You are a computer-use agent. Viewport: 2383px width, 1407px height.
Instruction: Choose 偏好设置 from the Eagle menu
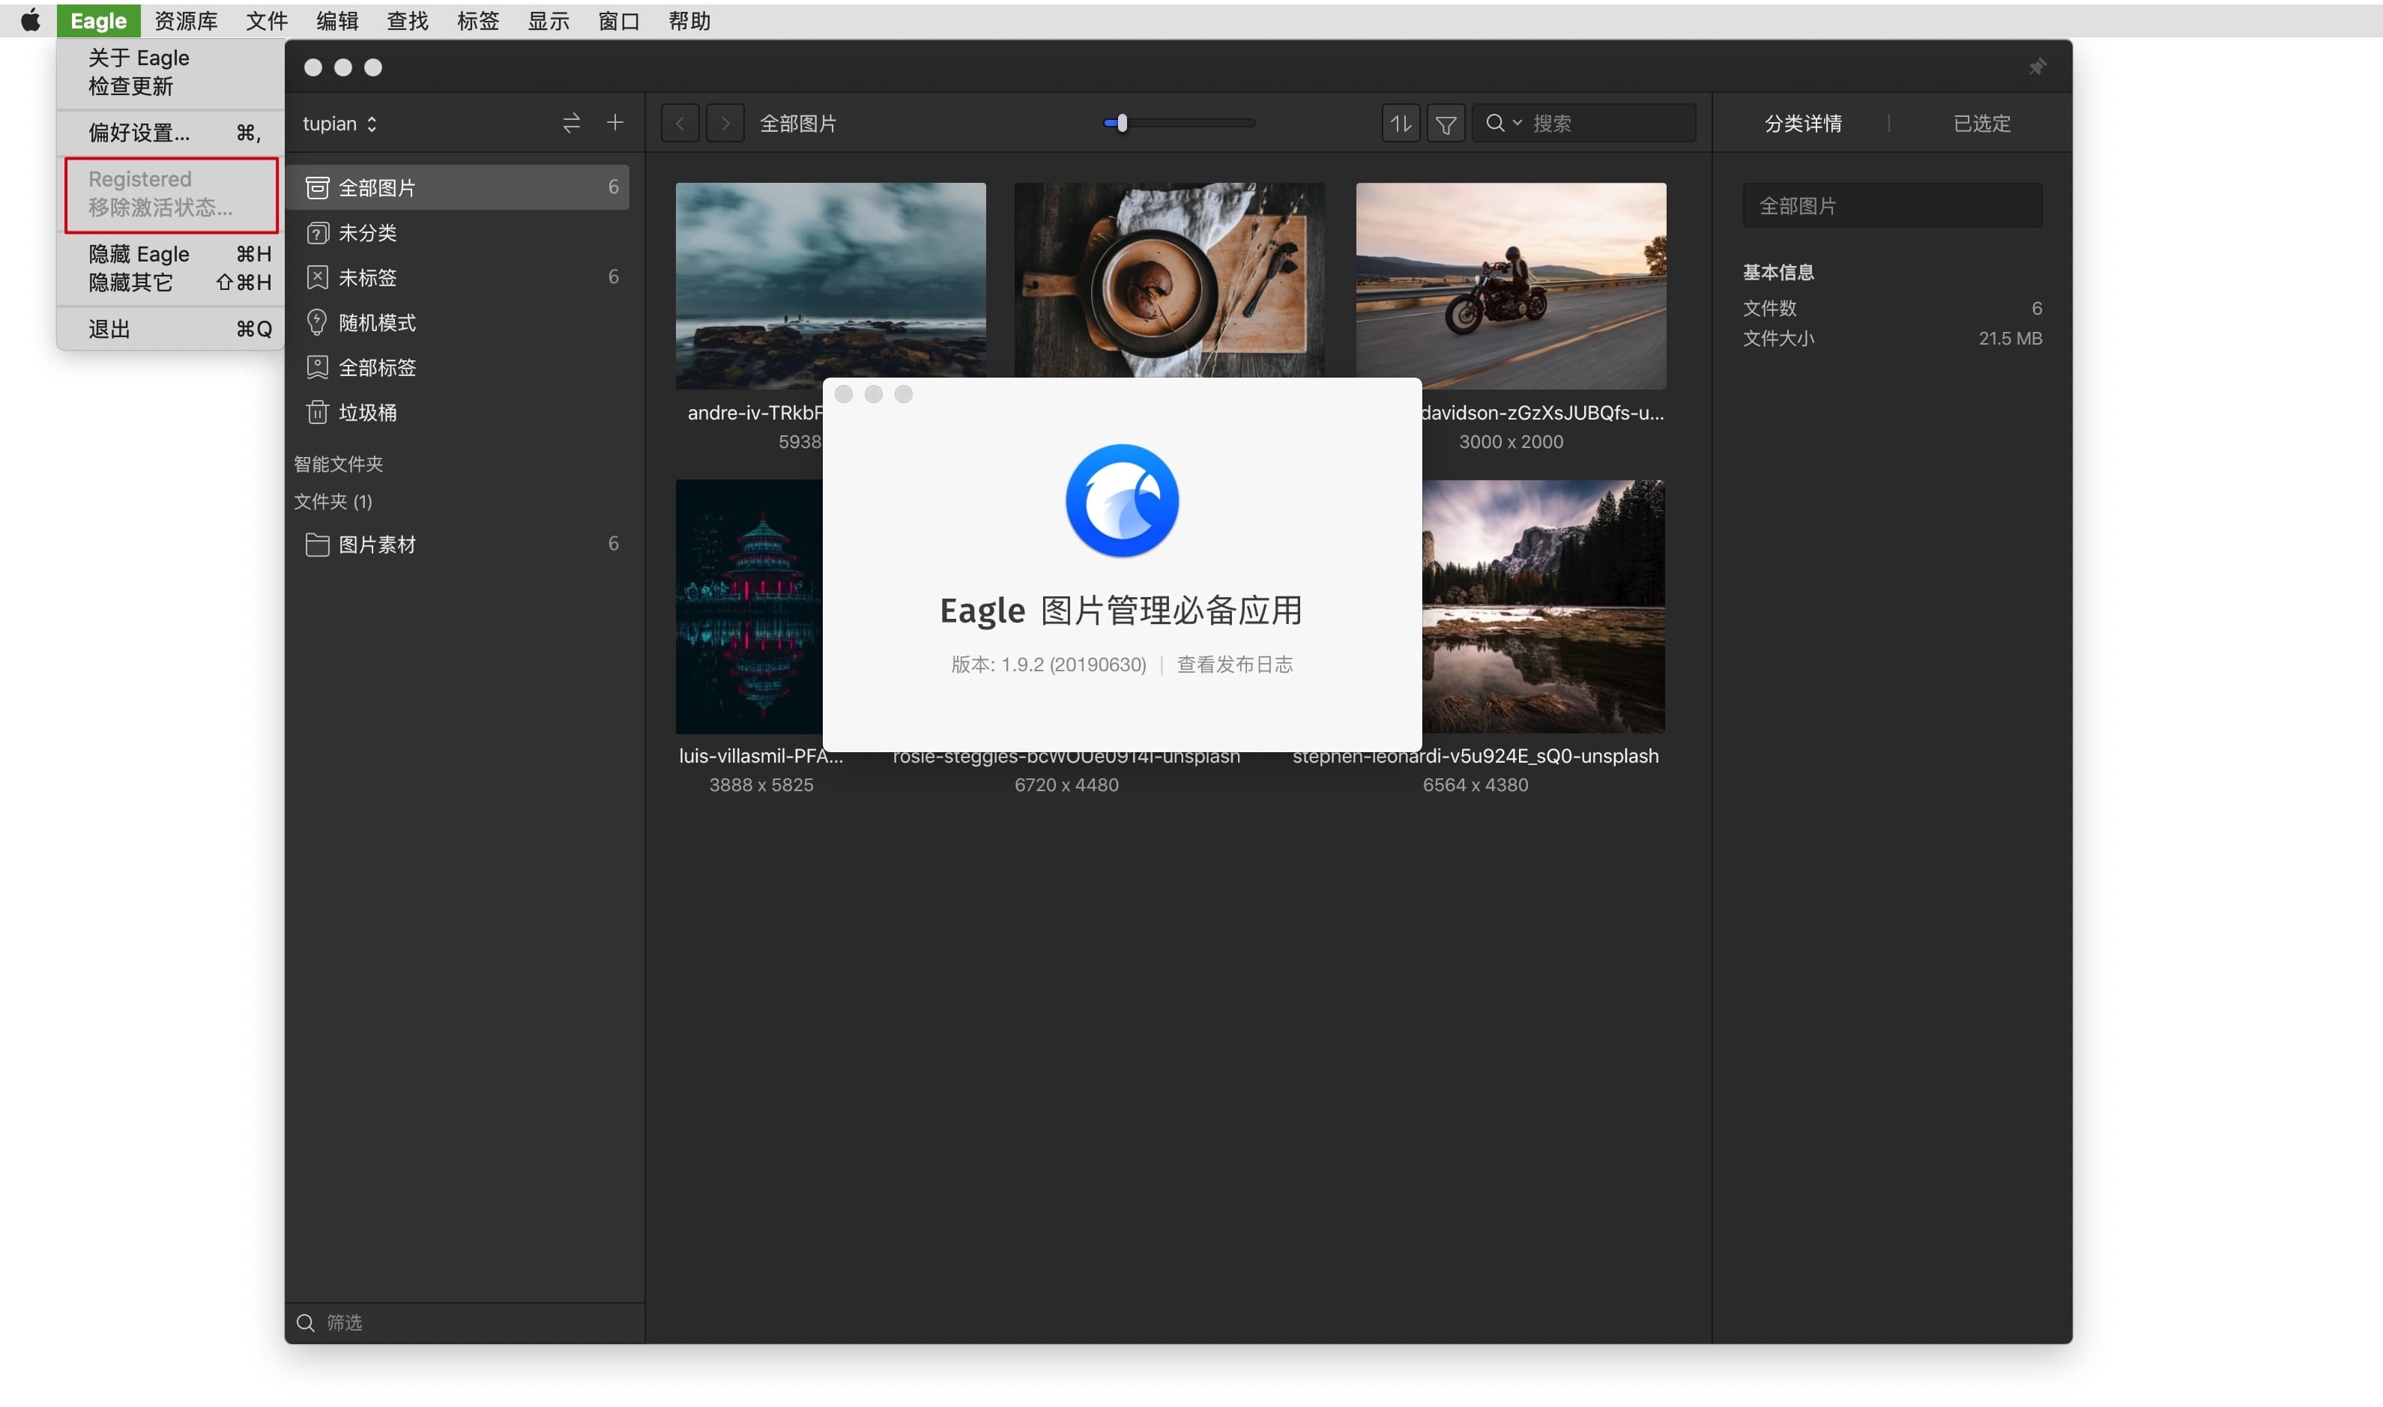coord(139,133)
